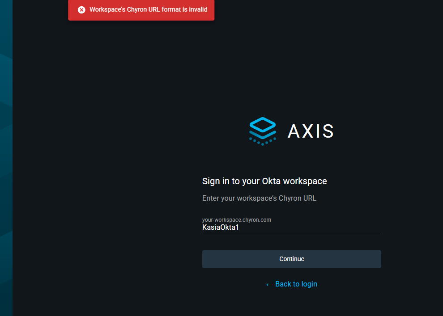
Task: Click the invalid Chyron URL error message
Action: pos(148,10)
